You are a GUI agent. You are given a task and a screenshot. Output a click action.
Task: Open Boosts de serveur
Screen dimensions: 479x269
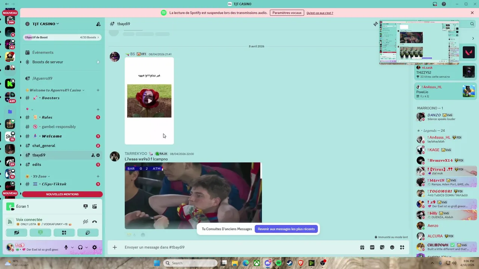[62, 62]
